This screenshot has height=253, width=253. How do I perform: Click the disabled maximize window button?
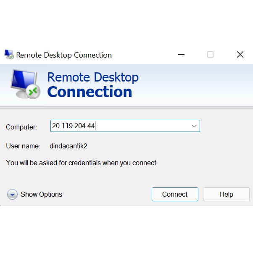click(x=210, y=54)
